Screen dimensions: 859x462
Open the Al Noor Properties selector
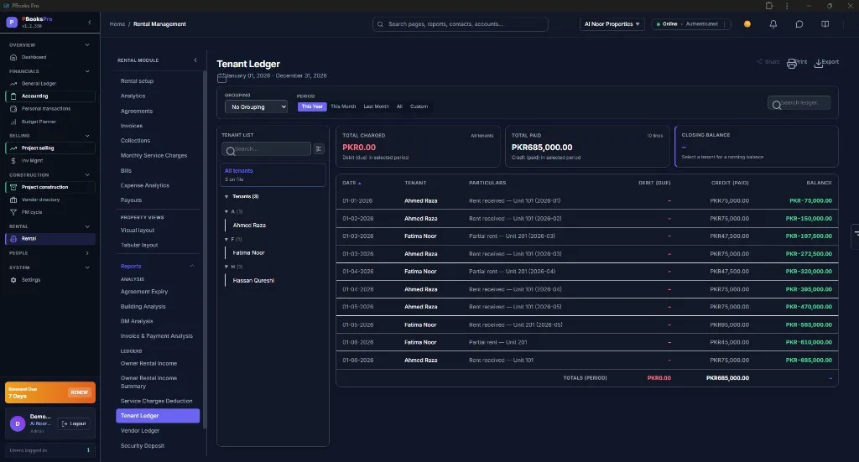tap(612, 24)
